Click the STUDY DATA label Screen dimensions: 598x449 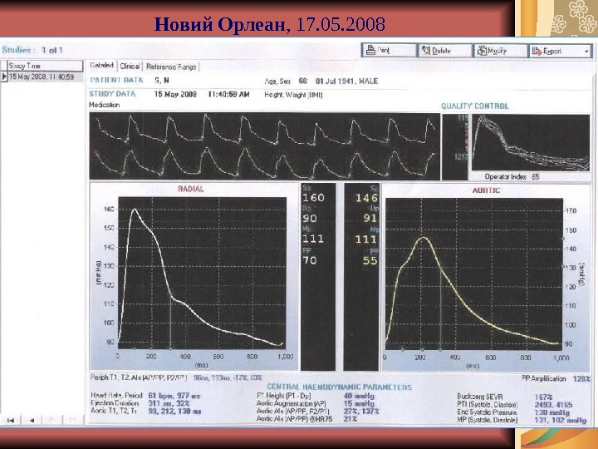pos(112,94)
